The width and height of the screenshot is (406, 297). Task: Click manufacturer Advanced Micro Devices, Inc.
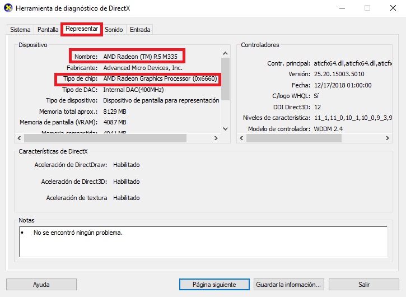(143, 68)
